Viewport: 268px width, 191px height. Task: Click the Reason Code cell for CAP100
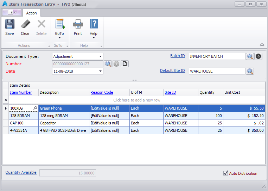point(109,123)
